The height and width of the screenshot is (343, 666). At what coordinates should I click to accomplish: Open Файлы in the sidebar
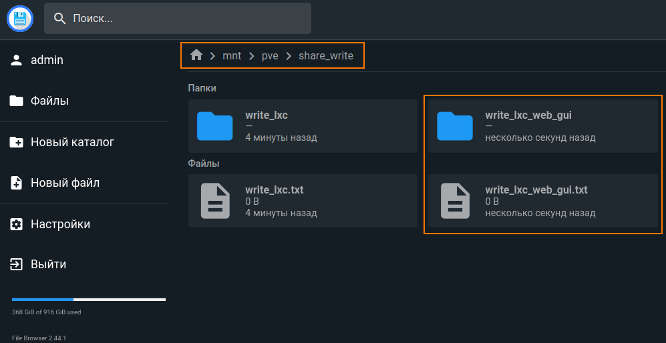tap(49, 101)
